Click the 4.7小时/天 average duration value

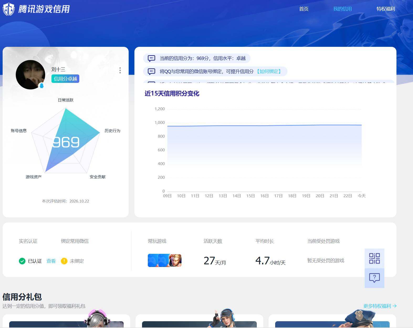click(270, 261)
